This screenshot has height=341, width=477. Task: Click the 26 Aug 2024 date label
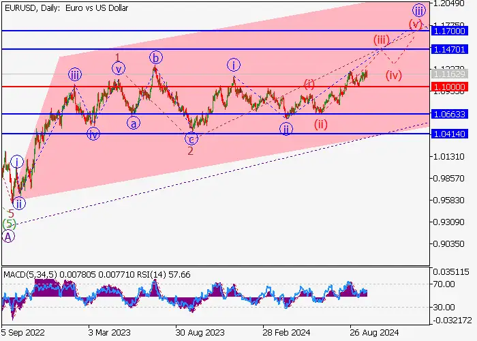[374, 333]
